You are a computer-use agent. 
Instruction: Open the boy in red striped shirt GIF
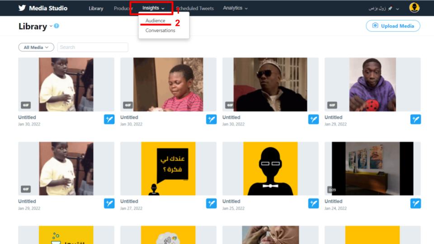pyautogui.click(x=168, y=84)
